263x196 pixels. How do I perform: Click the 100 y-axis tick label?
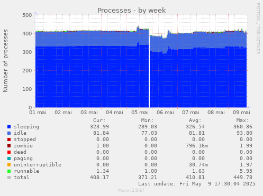pyautogui.click(x=27, y=89)
